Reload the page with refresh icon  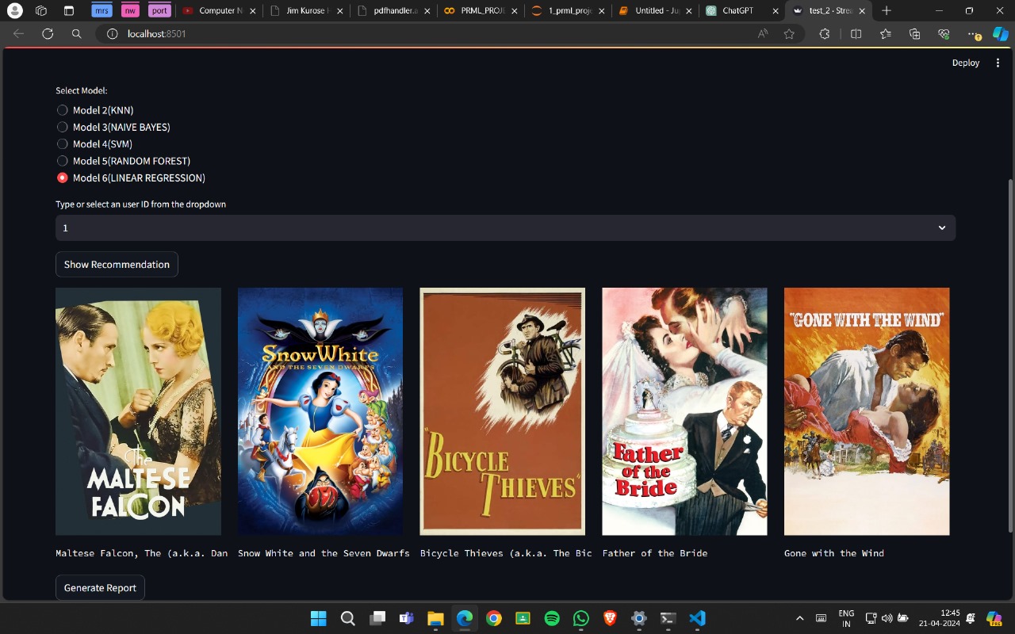point(48,34)
